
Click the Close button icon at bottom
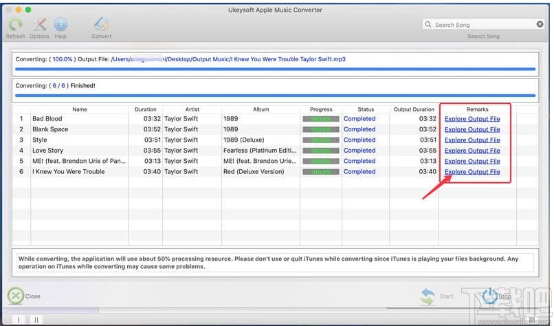point(16,296)
